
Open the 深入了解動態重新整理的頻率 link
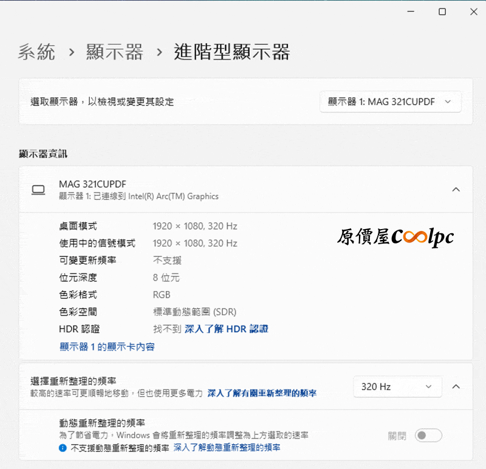click(227, 448)
